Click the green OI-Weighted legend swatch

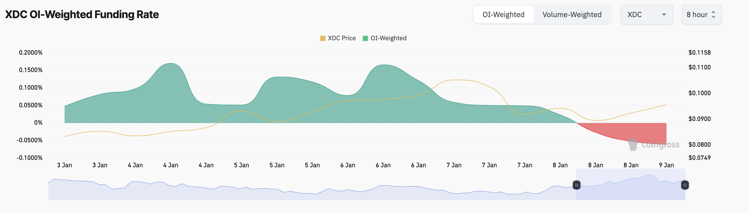tap(366, 38)
